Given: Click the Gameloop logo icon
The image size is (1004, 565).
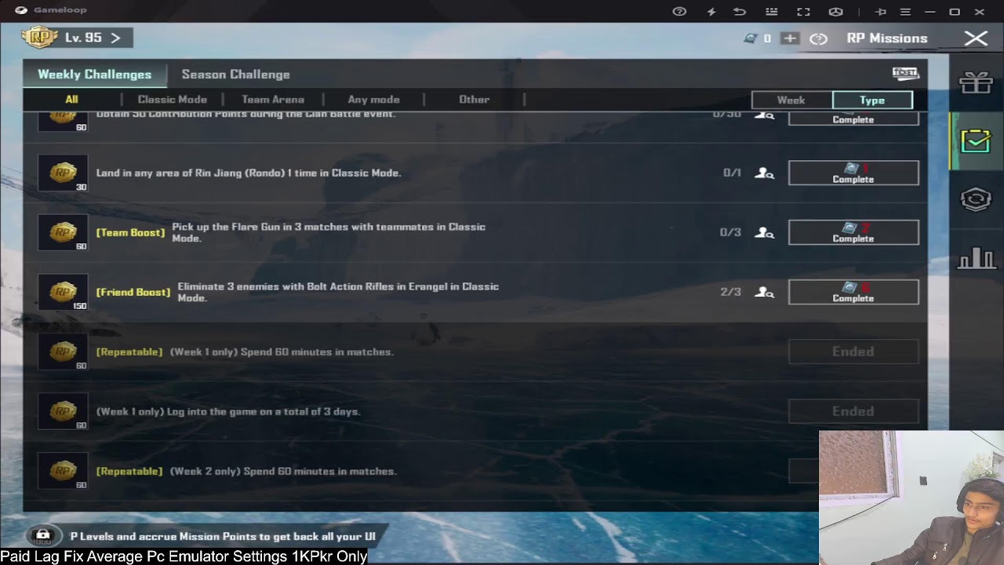Looking at the screenshot, I should click(x=21, y=10).
